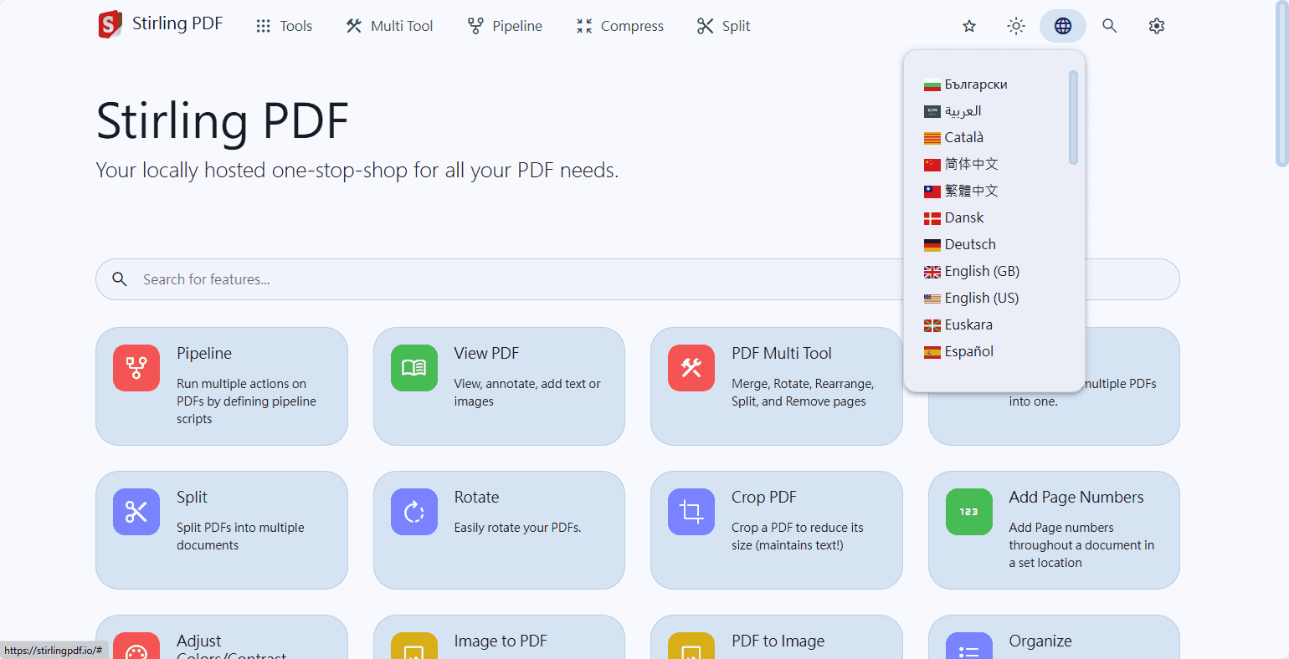1289x659 pixels.
Task: Open the Crop PDF card title
Action: tap(764, 497)
